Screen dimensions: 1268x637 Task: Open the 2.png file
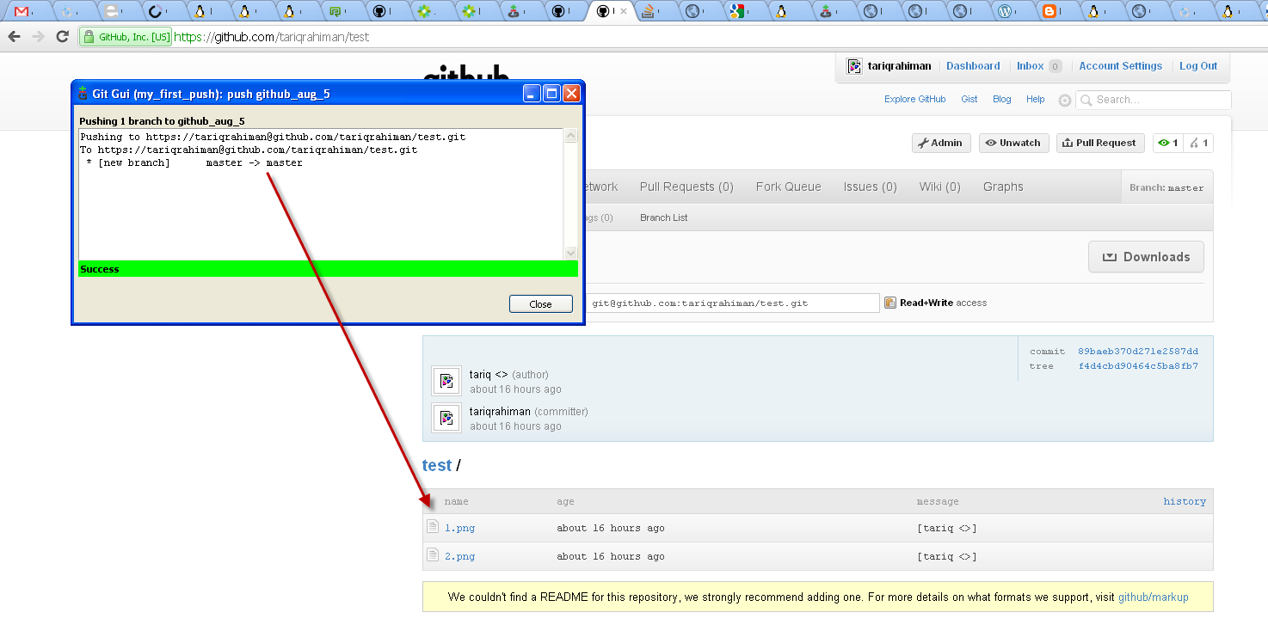(x=459, y=556)
